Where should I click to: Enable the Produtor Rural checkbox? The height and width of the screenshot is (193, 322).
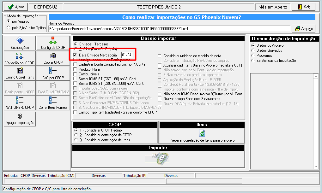point(75,69)
